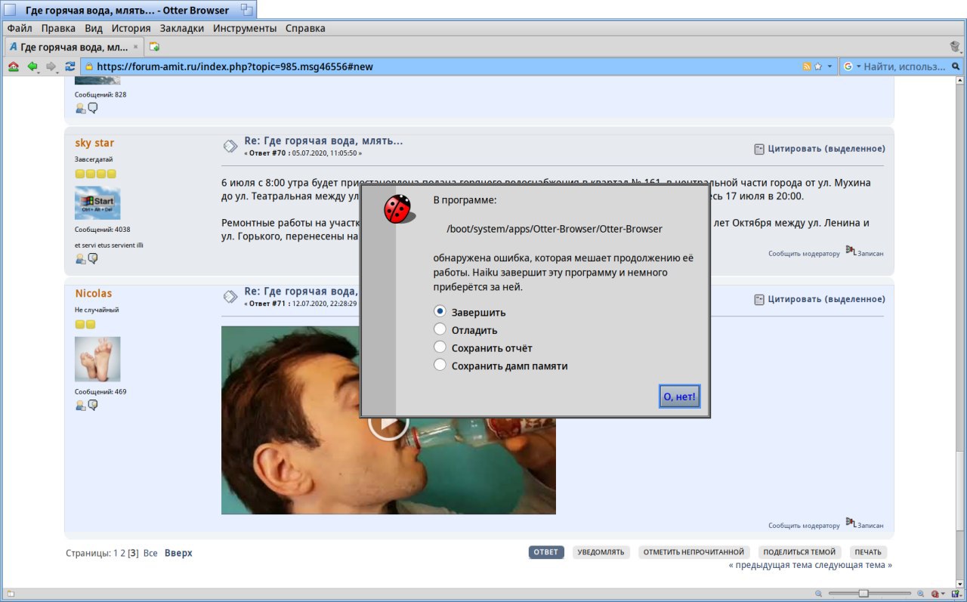The image size is (967, 602).
Task: Bookmark this page with the star icon
Action: (817, 66)
